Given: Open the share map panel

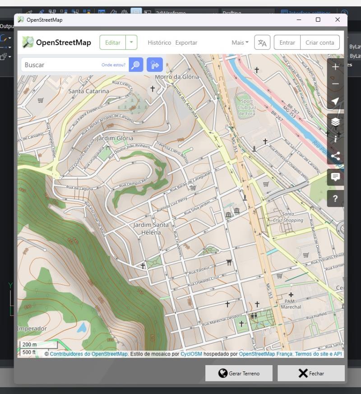Looking at the screenshot, I should tap(335, 156).
